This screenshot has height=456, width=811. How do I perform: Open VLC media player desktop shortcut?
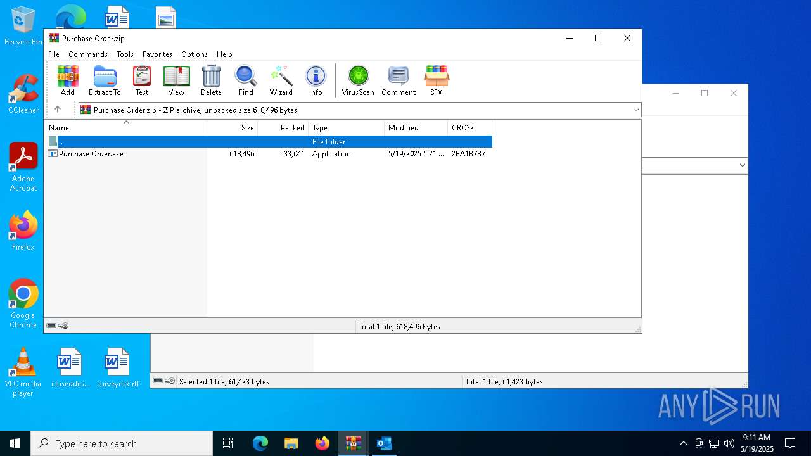coord(23,372)
